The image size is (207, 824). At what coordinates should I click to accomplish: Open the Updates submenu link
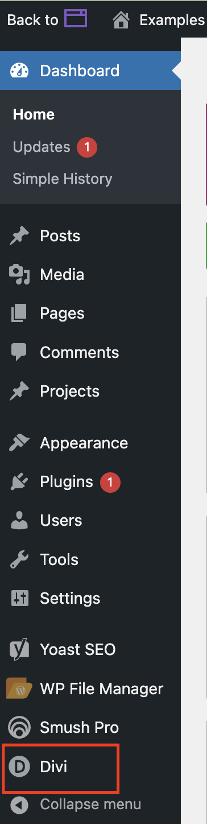[42, 147]
